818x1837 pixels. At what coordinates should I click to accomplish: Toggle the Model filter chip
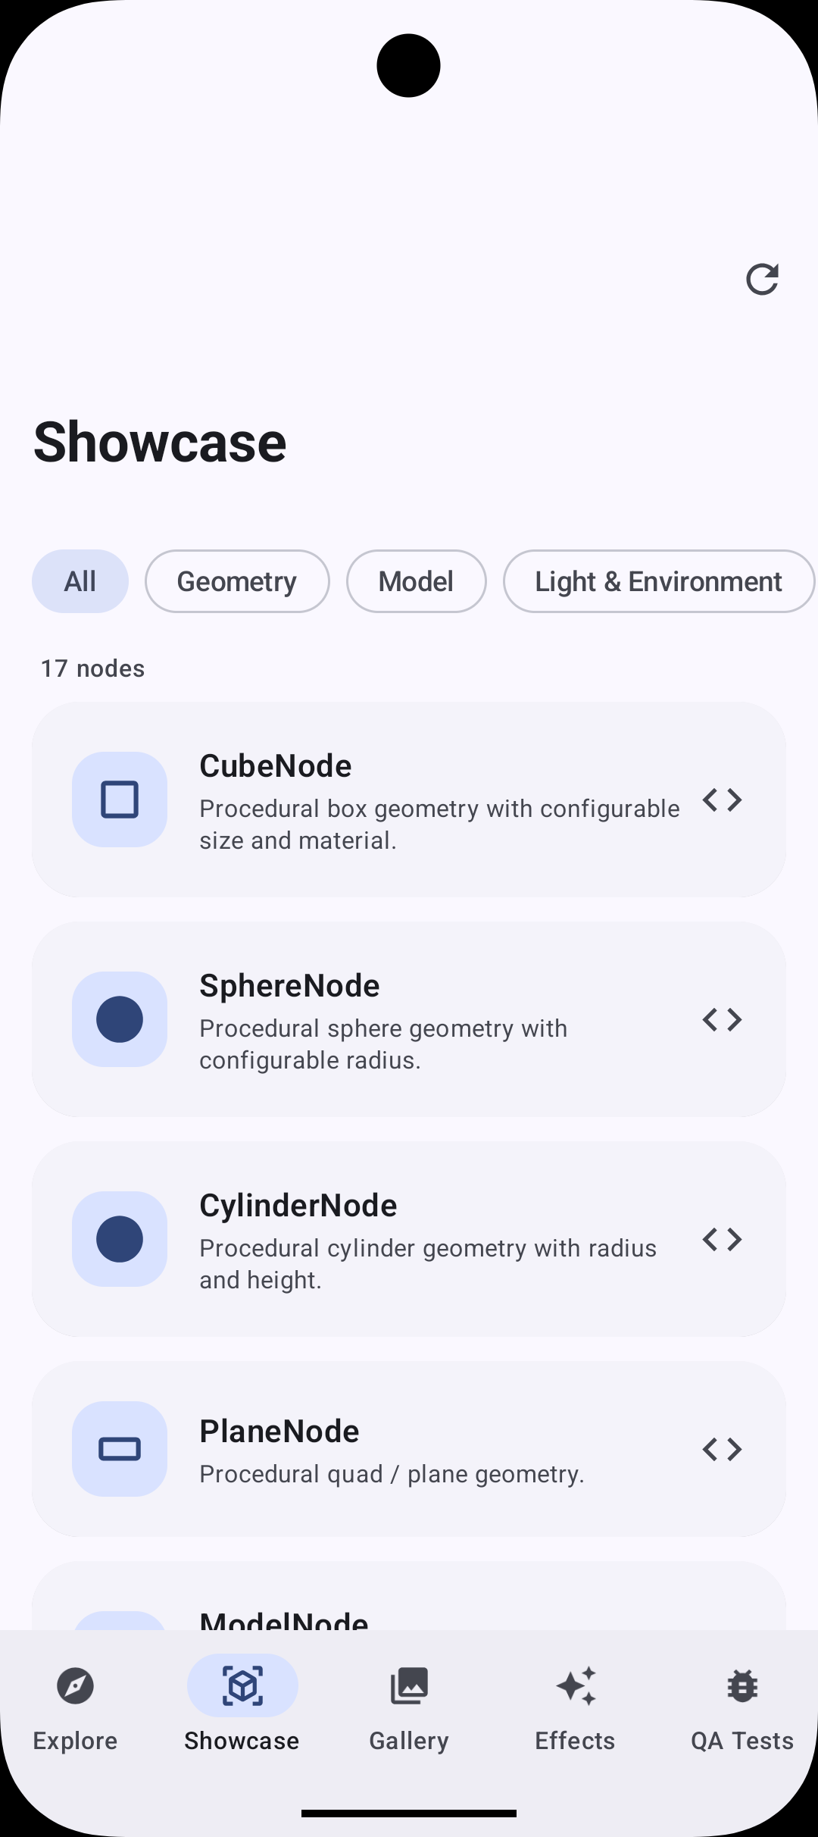pyautogui.click(x=416, y=581)
